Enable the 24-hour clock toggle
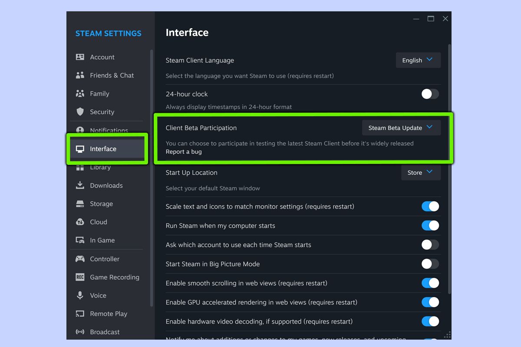The image size is (521, 347). 430,94
